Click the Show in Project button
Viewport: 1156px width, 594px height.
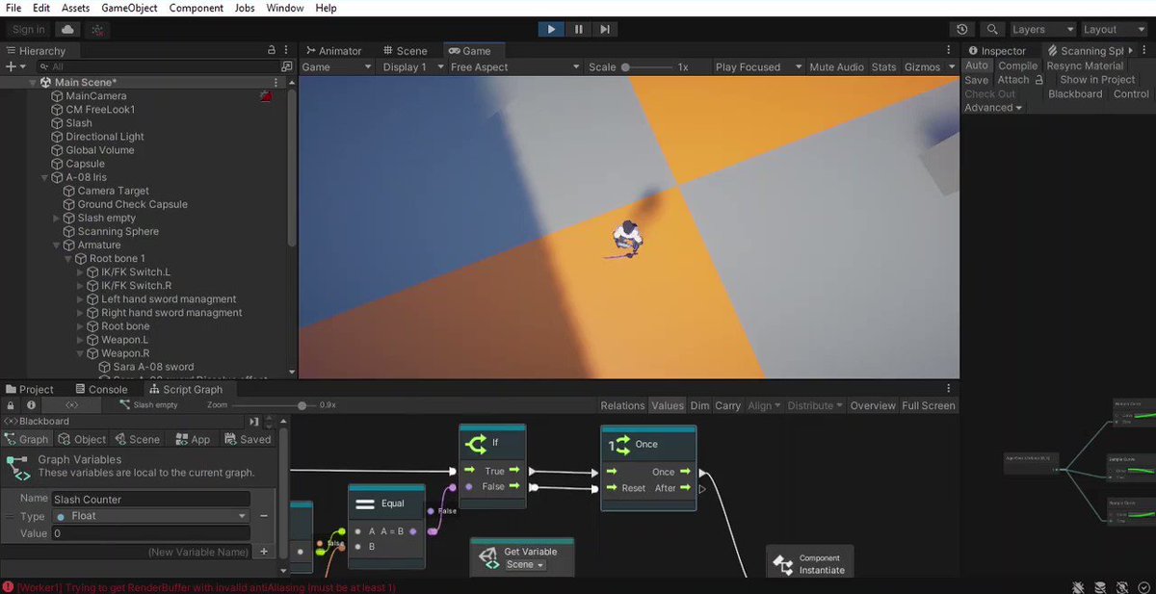click(1098, 80)
